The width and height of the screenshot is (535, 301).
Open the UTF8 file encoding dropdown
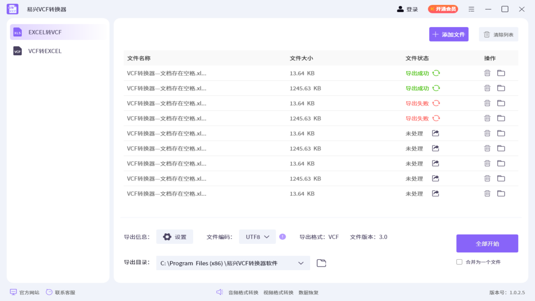tap(256, 237)
